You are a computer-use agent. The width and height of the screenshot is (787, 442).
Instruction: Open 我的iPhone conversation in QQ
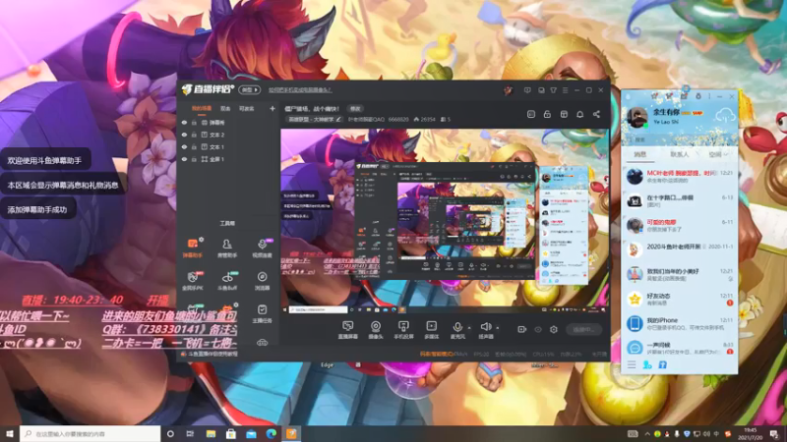[680, 324]
